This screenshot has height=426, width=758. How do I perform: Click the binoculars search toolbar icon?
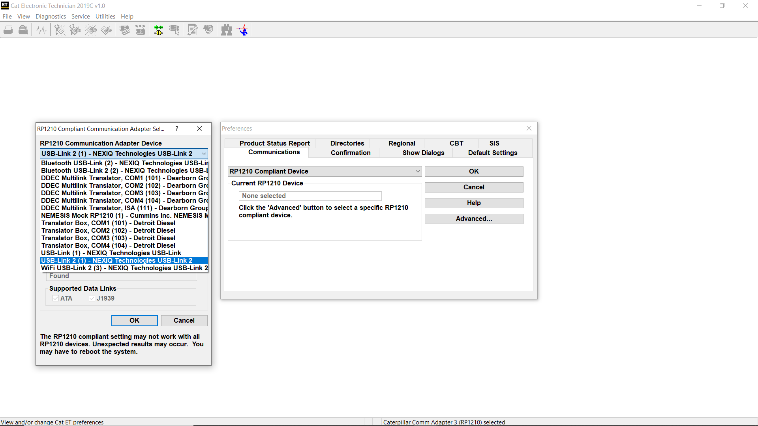pos(227,30)
